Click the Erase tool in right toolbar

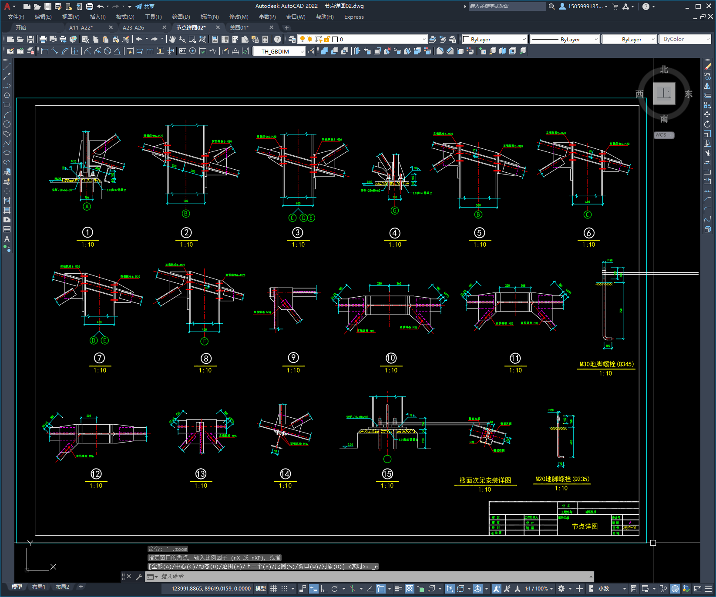pos(707,67)
